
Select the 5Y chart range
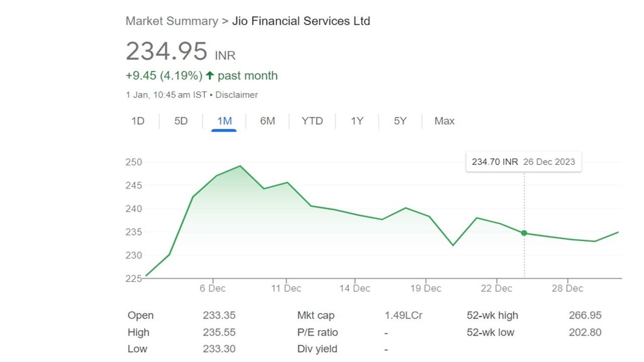coord(400,121)
